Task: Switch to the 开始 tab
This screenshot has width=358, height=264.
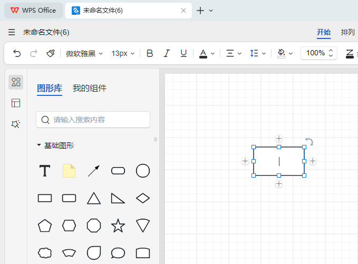Action: click(x=324, y=32)
